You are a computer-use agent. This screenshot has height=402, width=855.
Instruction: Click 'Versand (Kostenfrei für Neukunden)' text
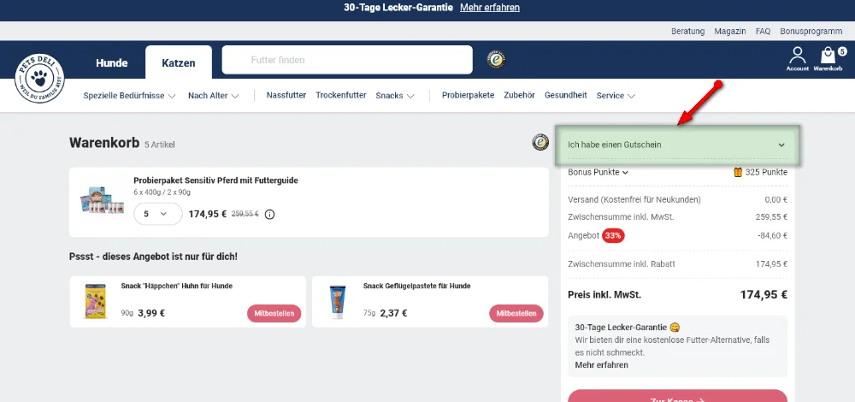(x=634, y=199)
